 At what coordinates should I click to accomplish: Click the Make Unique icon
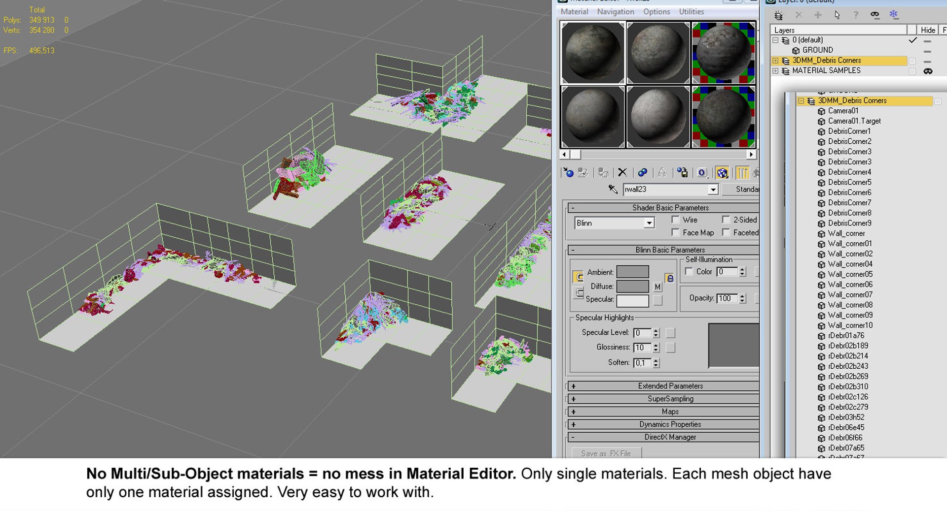[662, 172]
